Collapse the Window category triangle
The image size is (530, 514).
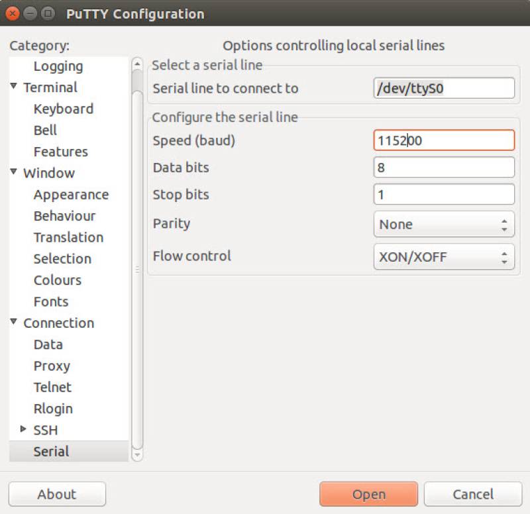(x=14, y=172)
